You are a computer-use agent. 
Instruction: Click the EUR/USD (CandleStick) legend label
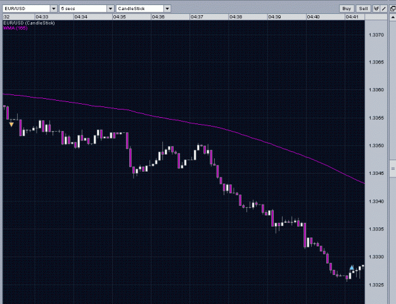point(29,23)
